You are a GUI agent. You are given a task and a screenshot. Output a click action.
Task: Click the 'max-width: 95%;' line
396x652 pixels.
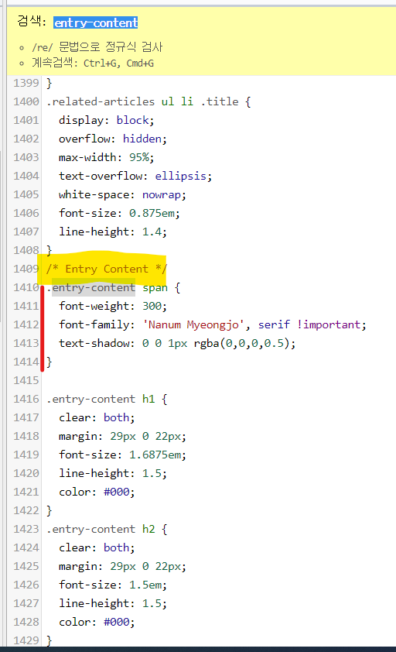107,157
